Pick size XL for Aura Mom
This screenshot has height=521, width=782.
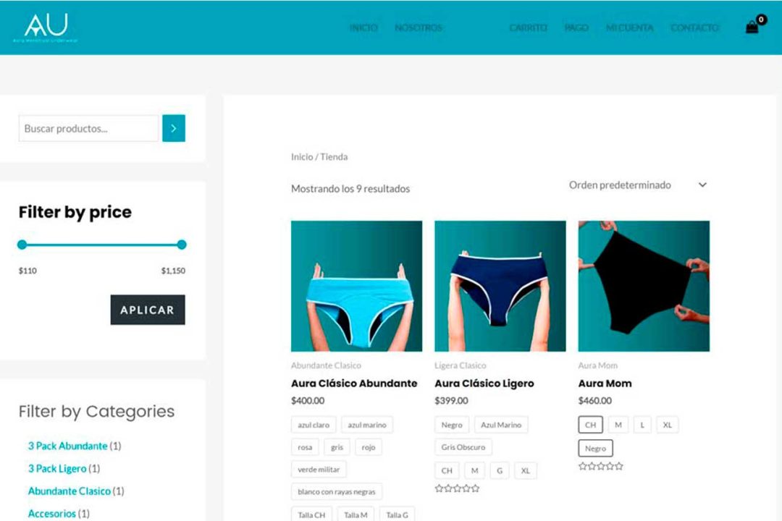pos(668,425)
